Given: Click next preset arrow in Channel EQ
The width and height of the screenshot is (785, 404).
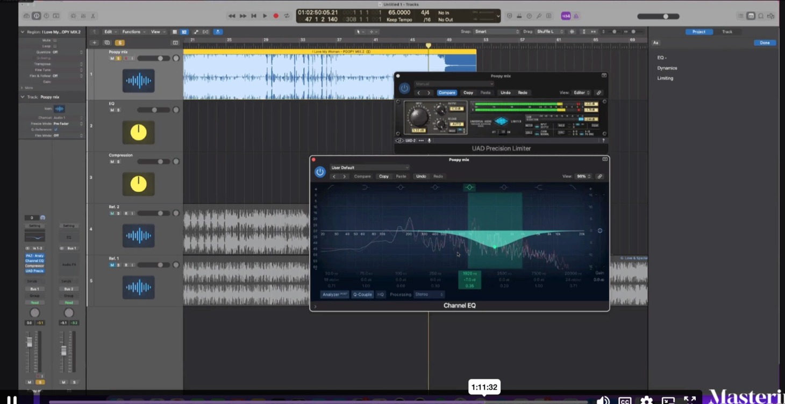Looking at the screenshot, I should point(345,176).
